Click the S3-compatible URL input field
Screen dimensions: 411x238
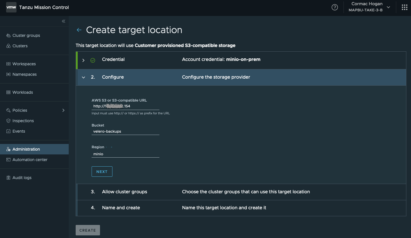(x=126, y=106)
